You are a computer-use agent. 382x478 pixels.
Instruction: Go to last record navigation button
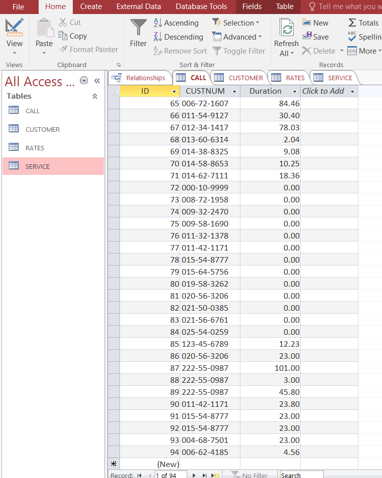(x=204, y=475)
